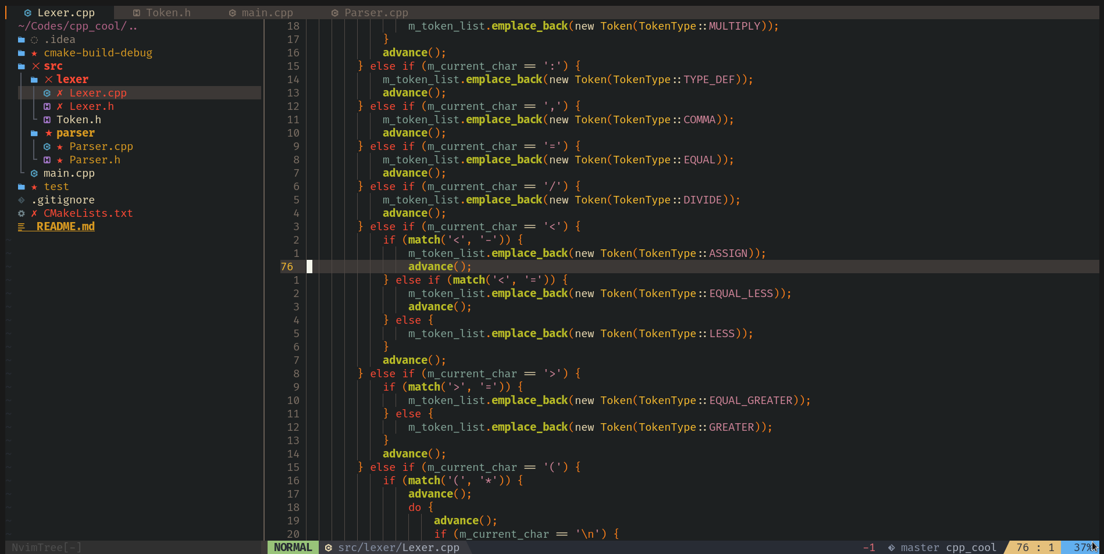This screenshot has height=554, width=1104.
Task: Expand the test folder icon
Action: (x=22, y=187)
